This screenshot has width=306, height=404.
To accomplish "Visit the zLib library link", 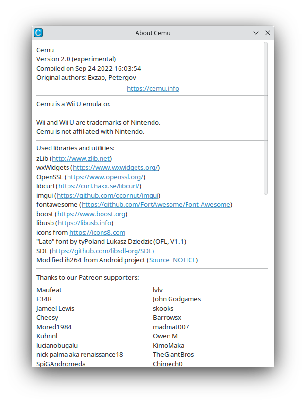I will 81,158.
